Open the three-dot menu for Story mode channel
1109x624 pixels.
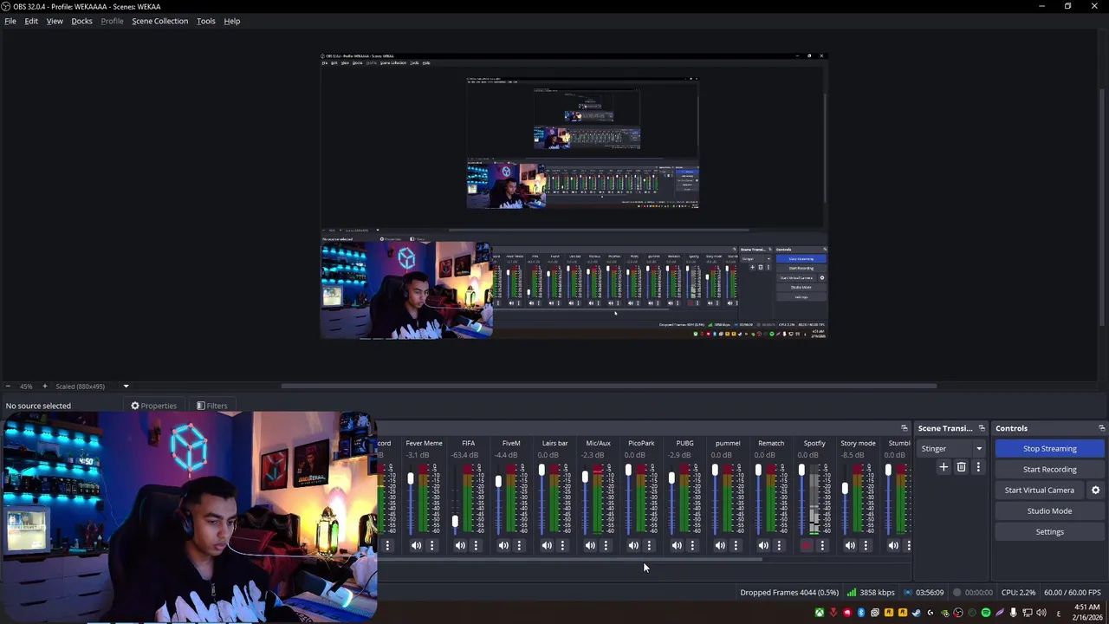(866, 545)
